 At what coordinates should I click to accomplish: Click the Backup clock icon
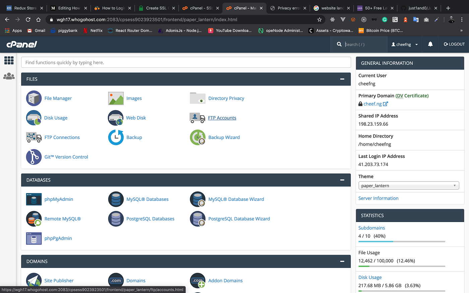(116, 137)
